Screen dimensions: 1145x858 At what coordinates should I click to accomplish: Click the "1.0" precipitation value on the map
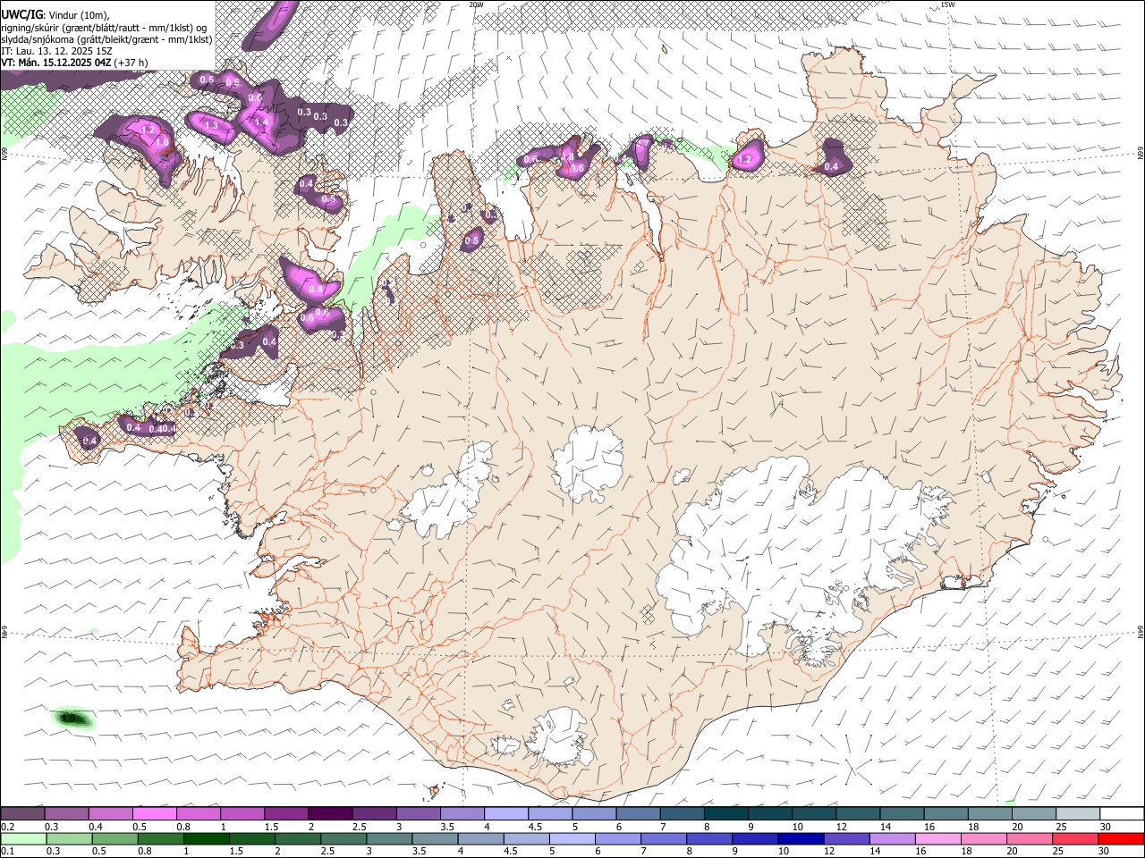[162, 142]
